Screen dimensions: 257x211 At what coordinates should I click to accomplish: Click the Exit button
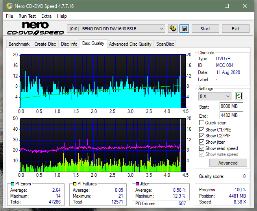point(235,29)
